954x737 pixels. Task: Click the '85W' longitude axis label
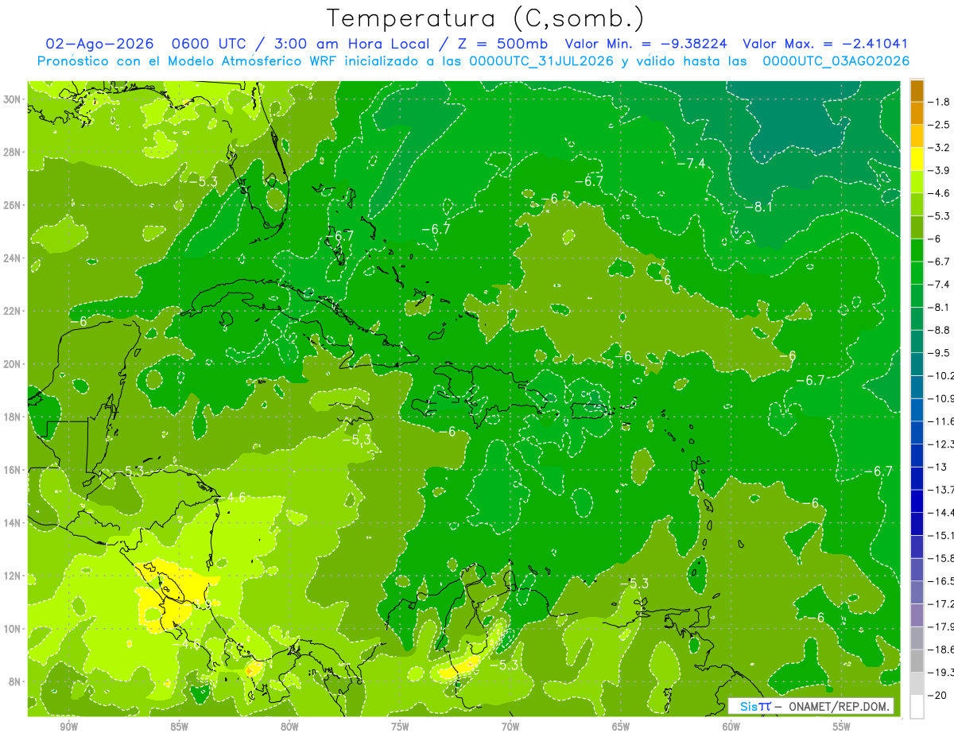coord(179,727)
